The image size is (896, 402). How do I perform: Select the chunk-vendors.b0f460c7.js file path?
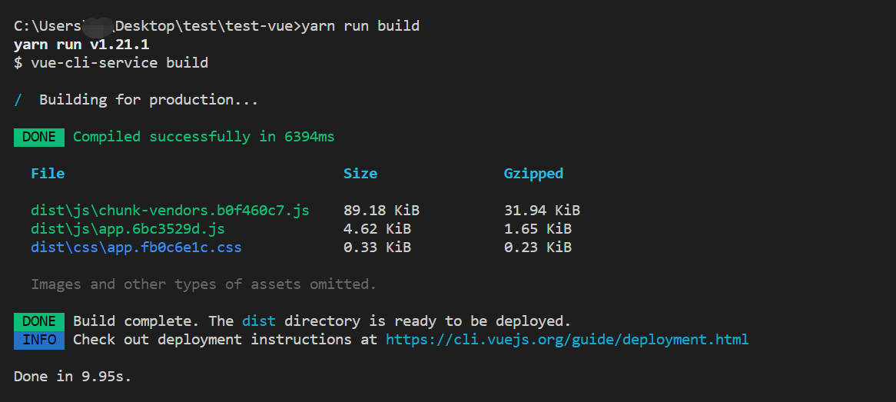[171, 211]
